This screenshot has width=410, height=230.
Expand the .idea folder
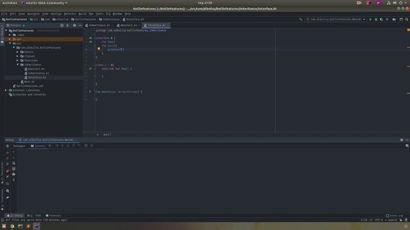click(10, 35)
